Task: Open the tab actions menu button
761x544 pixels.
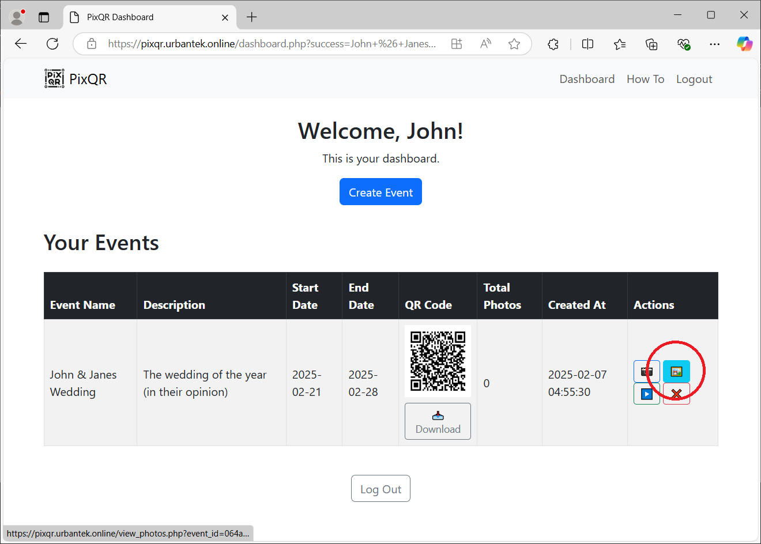Action: 44,17
